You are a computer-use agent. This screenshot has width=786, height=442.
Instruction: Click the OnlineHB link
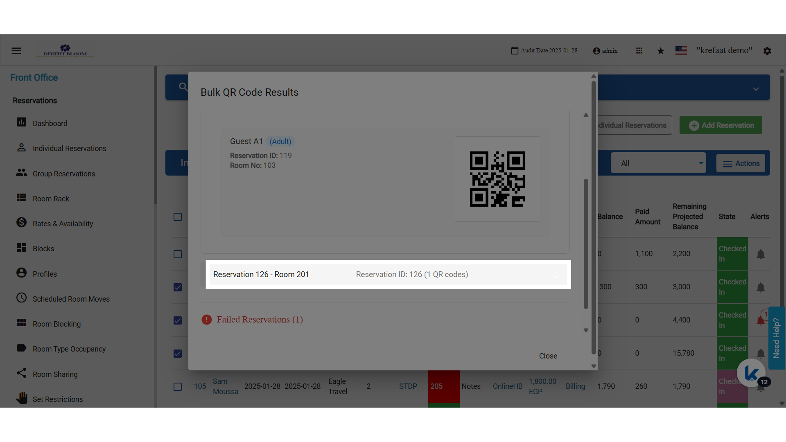point(508,386)
